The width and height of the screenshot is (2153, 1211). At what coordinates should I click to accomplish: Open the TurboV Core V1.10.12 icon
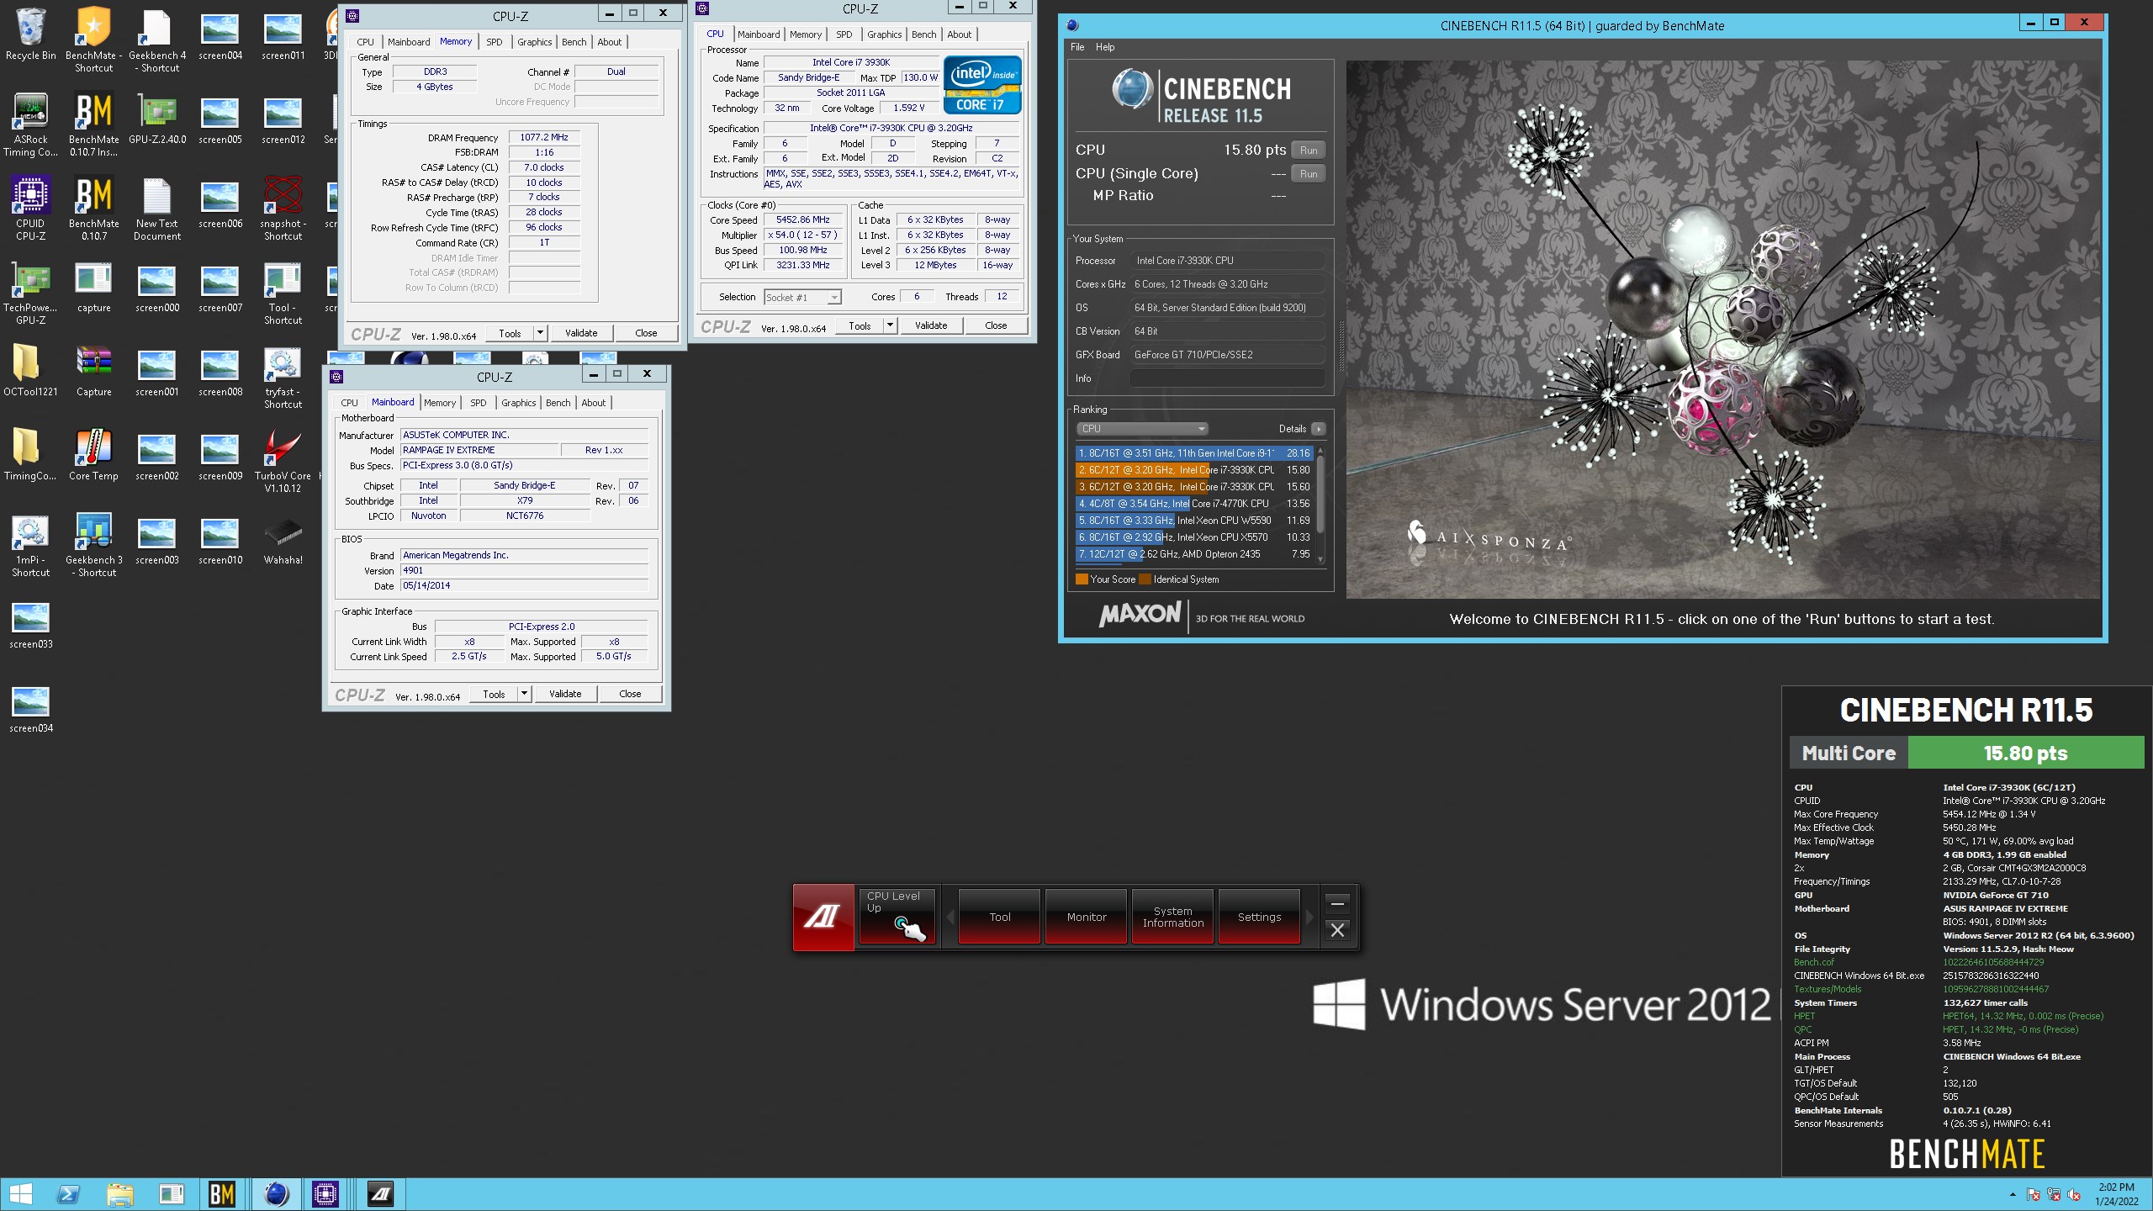click(x=283, y=460)
